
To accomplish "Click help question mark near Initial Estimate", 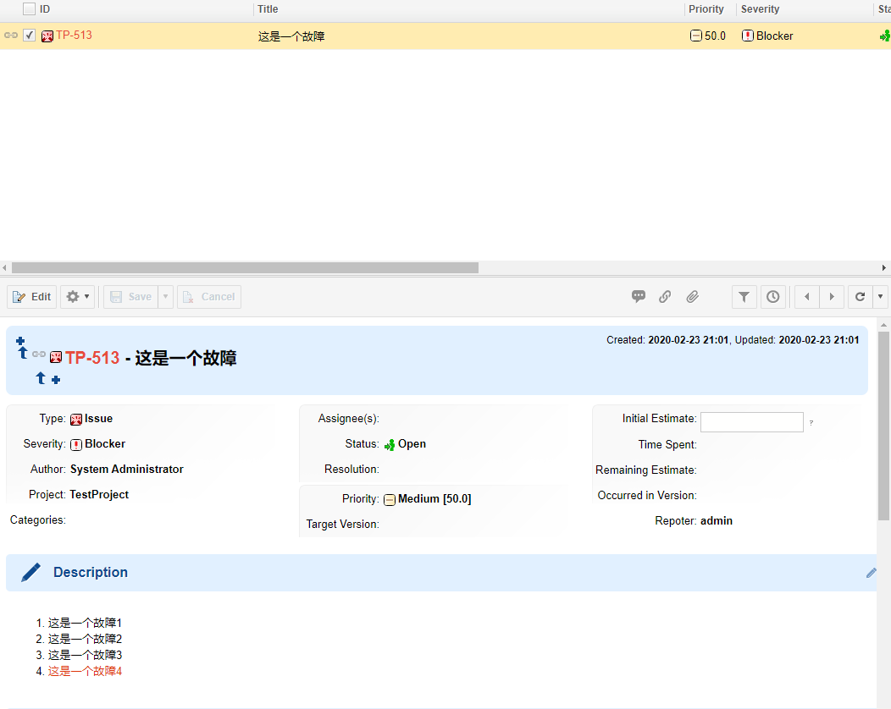I will (x=811, y=423).
